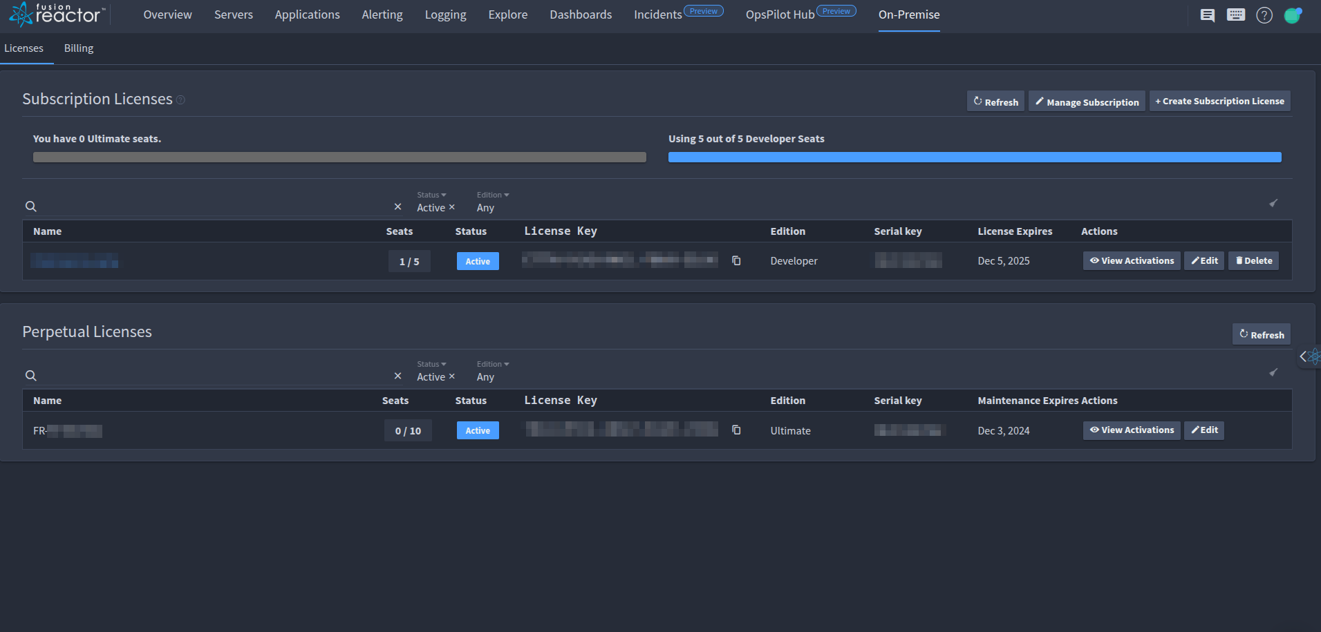
Task: Open the help question mark icon
Action: click(1264, 15)
